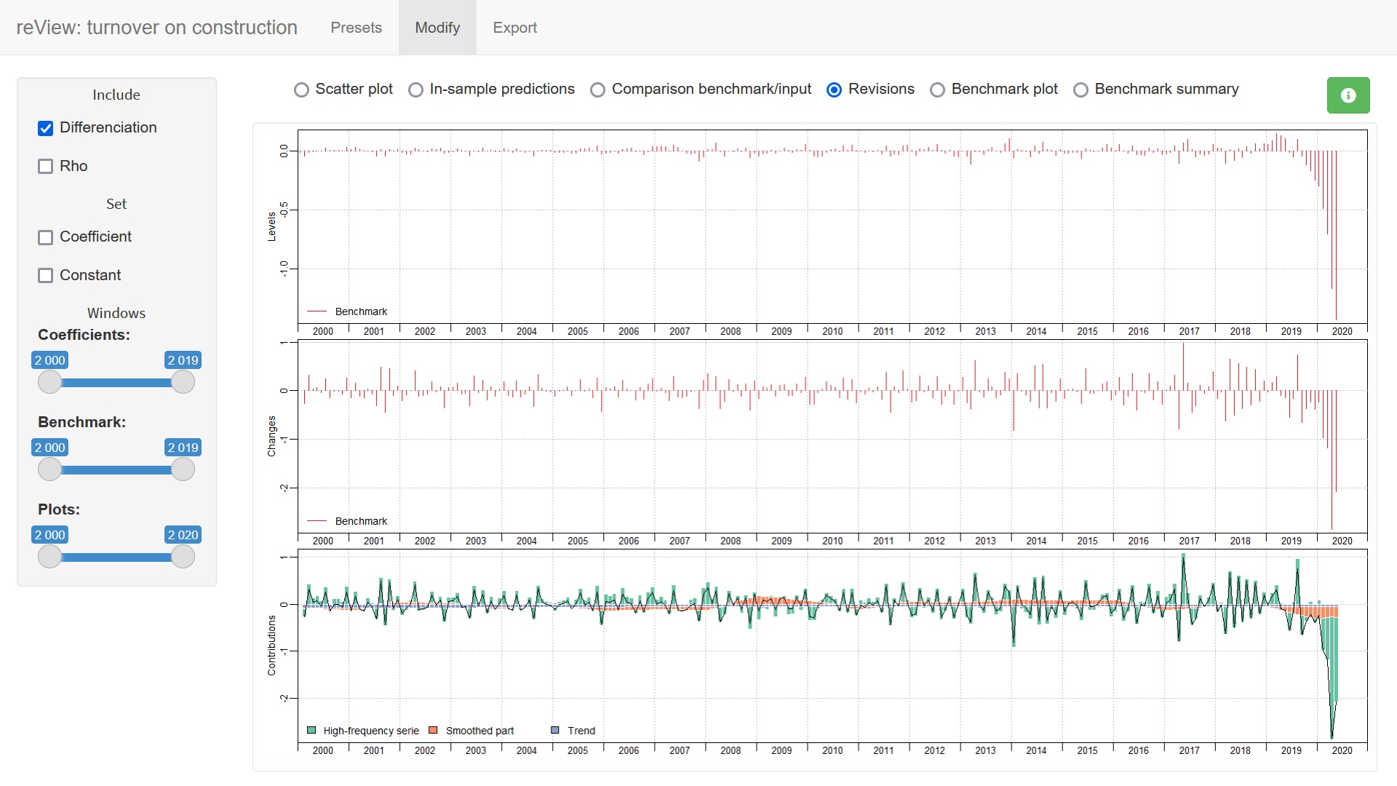1397x786 pixels.
Task: Select Comparison benchmark/input radio option
Action: [x=597, y=90]
